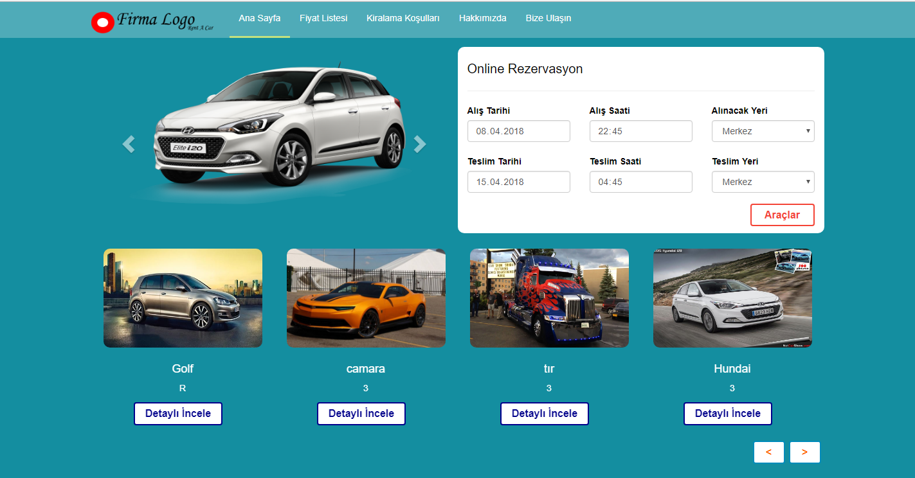Click the tır vehicle name text
This screenshot has width=915, height=478.
549,369
